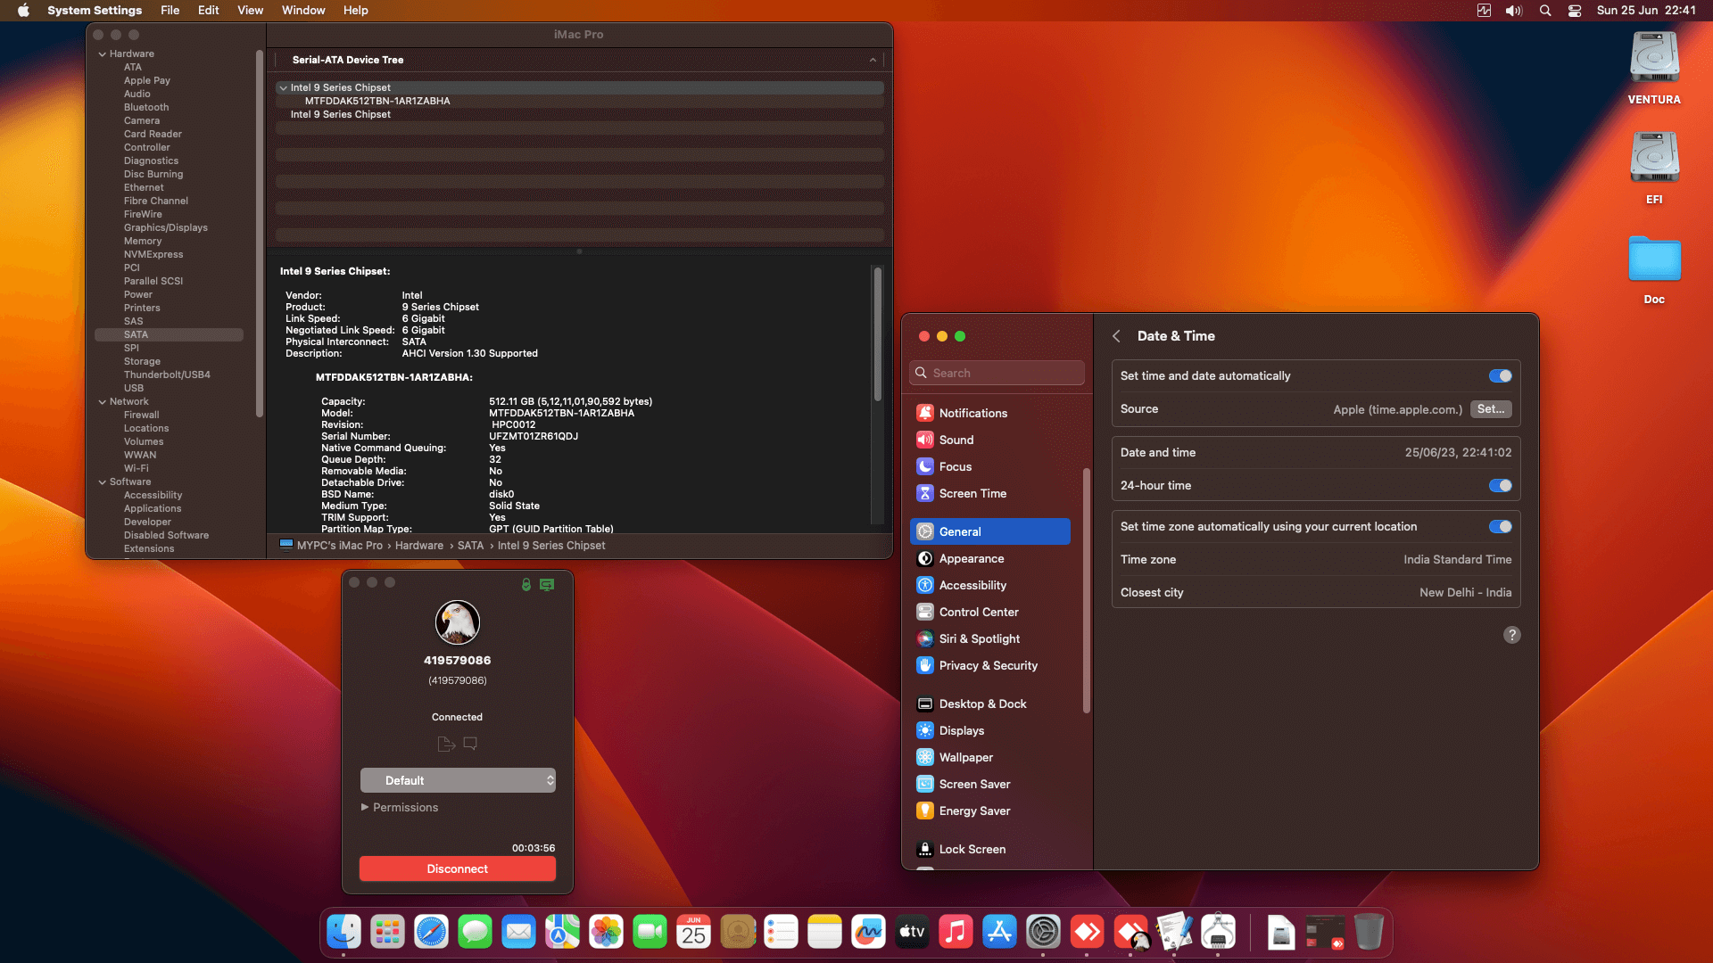Screen dimensions: 1713x963
Task: Click the Time zone row value
Action: coord(1458,560)
